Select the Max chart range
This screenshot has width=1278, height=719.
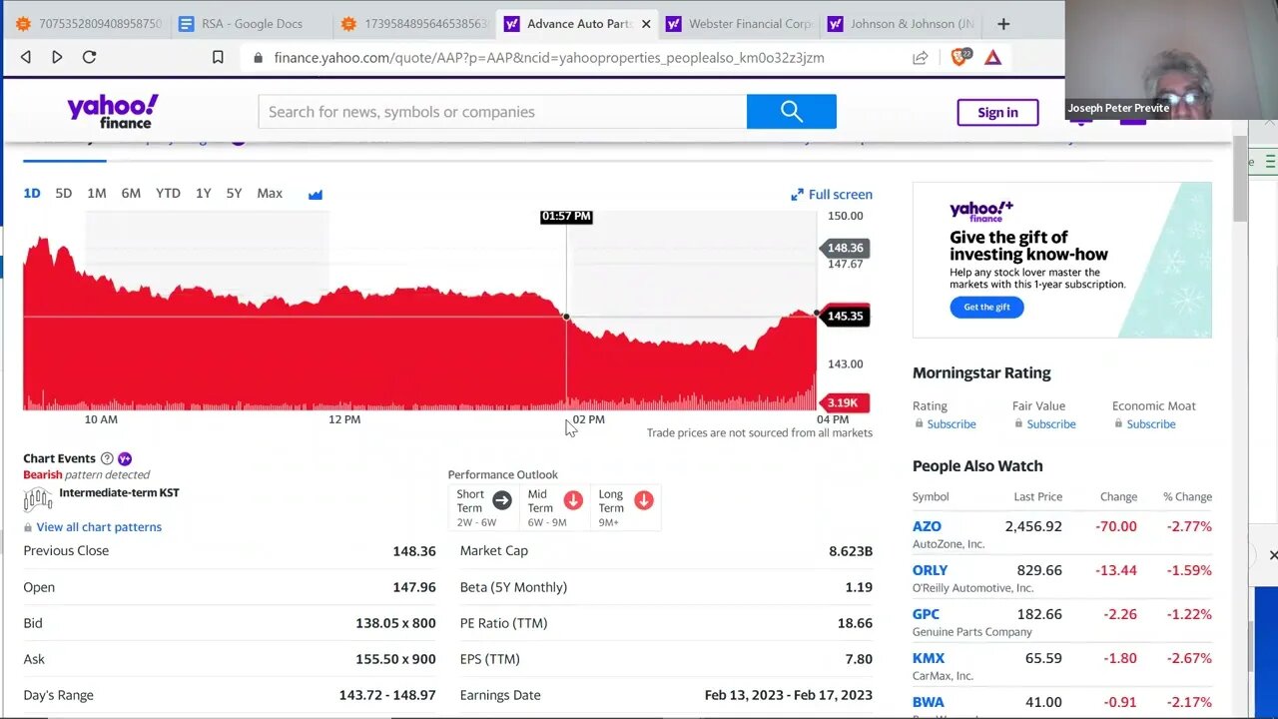(x=270, y=194)
